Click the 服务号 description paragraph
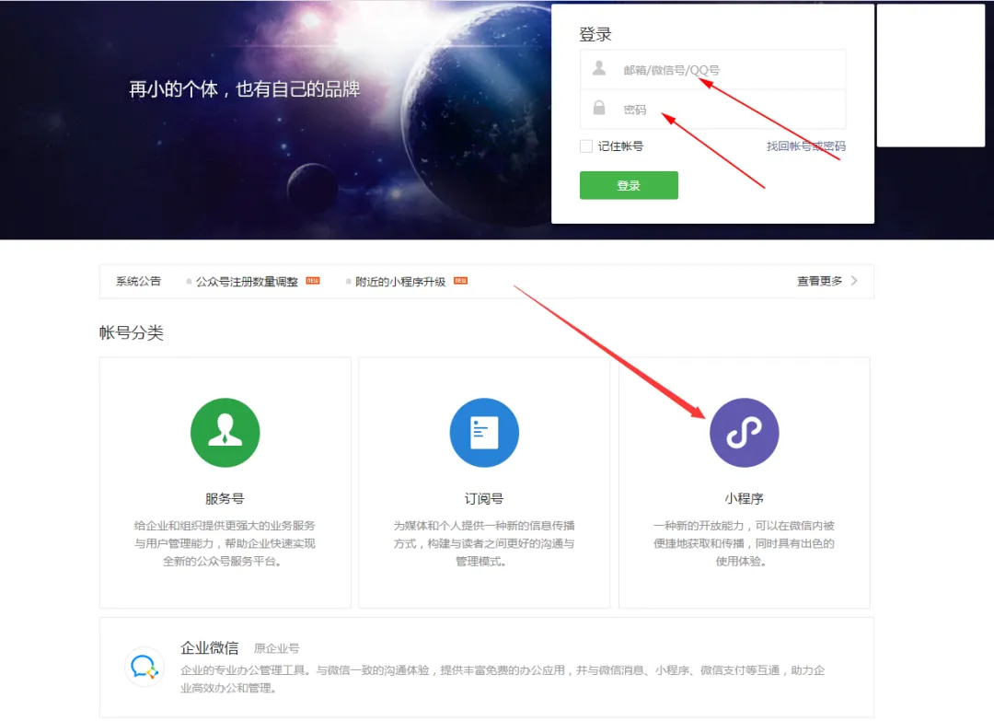 click(x=225, y=543)
